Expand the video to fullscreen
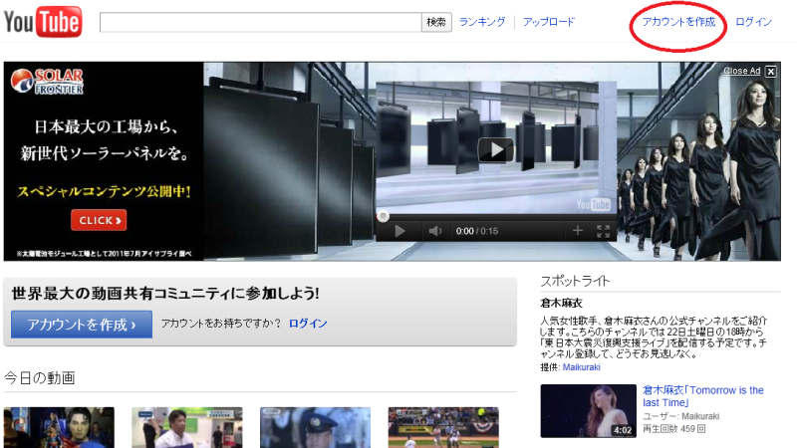This screenshot has width=797, height=448. point(603,231)
